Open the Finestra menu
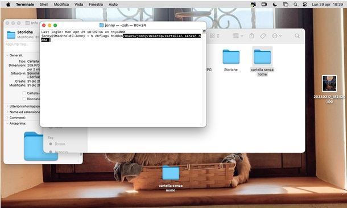 pyautogui.click(x=96, y=5)
